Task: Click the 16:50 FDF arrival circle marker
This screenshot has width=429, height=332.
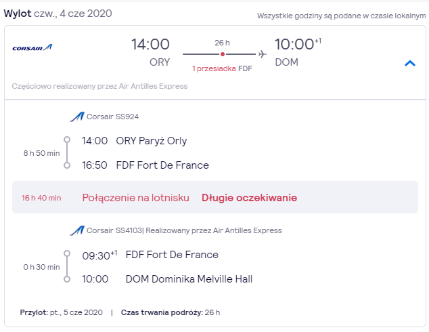Action: point(67,165)
